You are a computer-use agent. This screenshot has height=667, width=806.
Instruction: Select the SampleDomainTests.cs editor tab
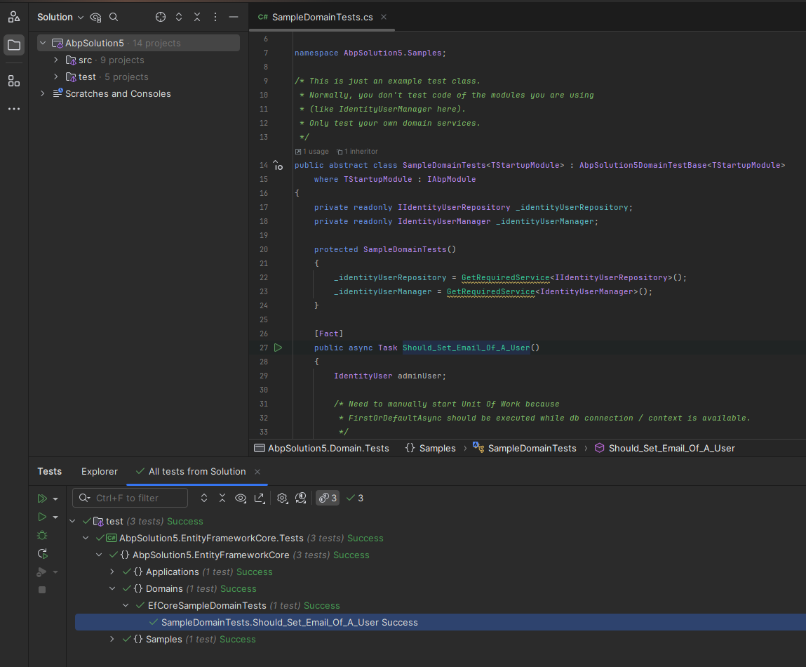point(322,17)
